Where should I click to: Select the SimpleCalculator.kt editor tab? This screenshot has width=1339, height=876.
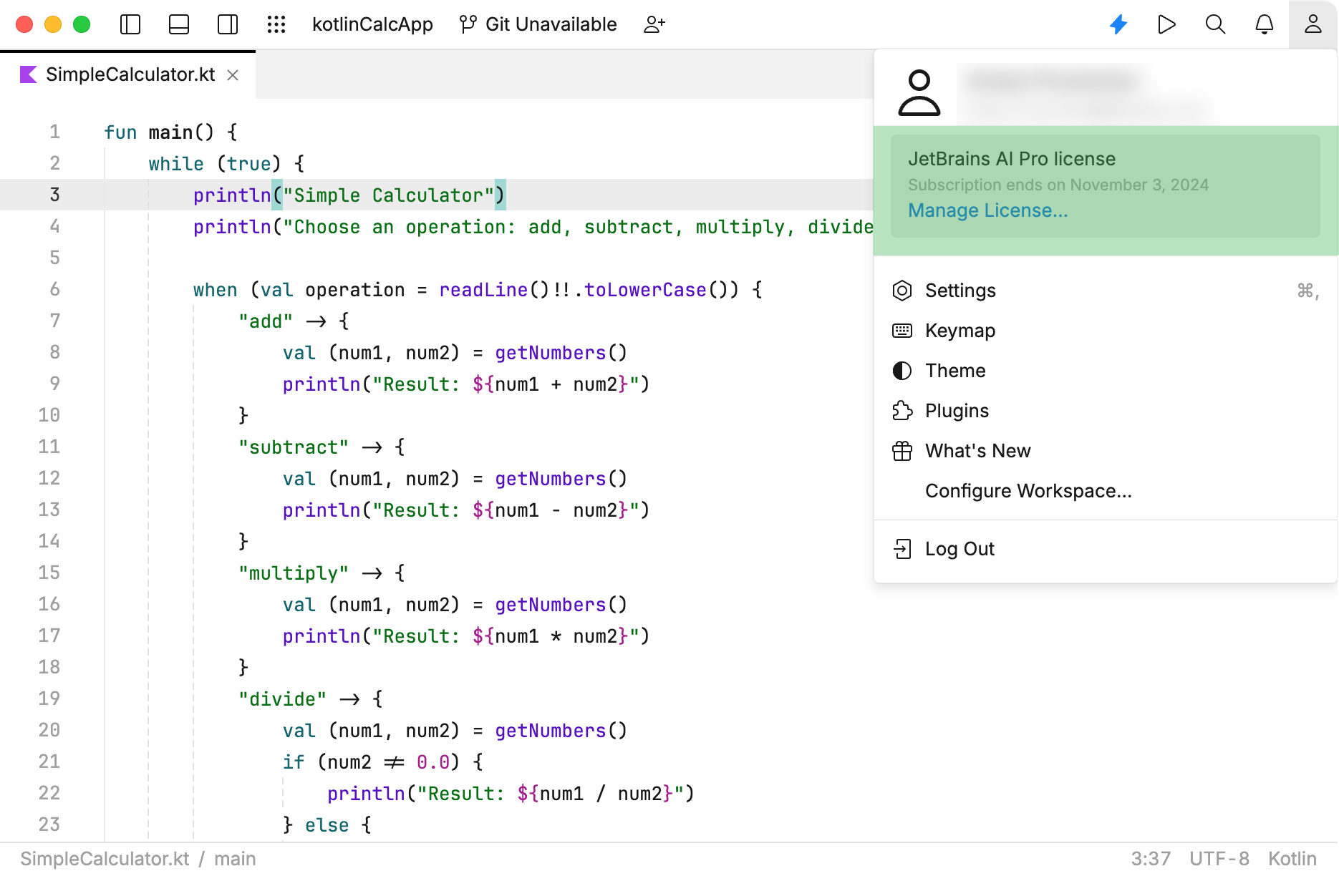coord(130,74)
